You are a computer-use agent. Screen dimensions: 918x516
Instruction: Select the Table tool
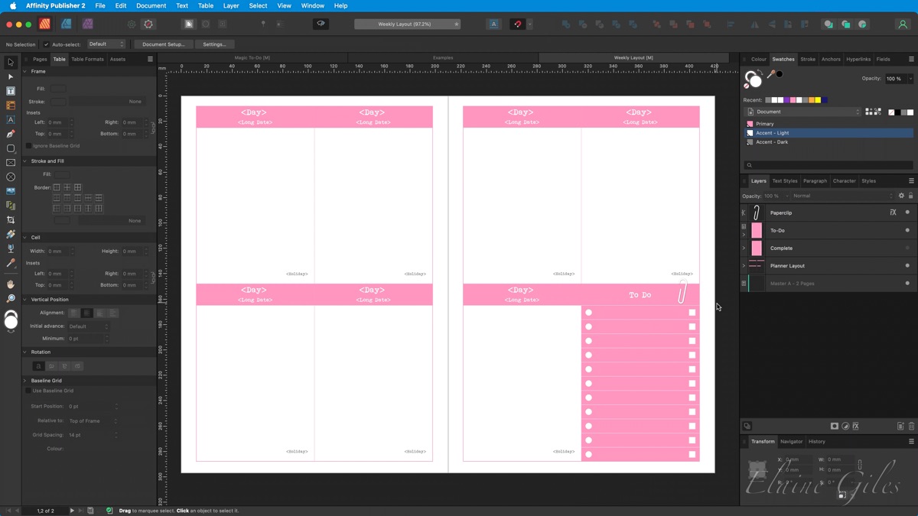point(11,105)
